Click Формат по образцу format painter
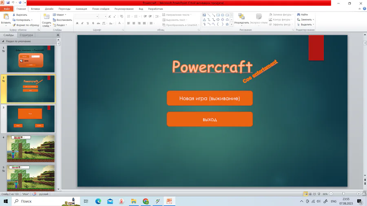 (26, 25)
